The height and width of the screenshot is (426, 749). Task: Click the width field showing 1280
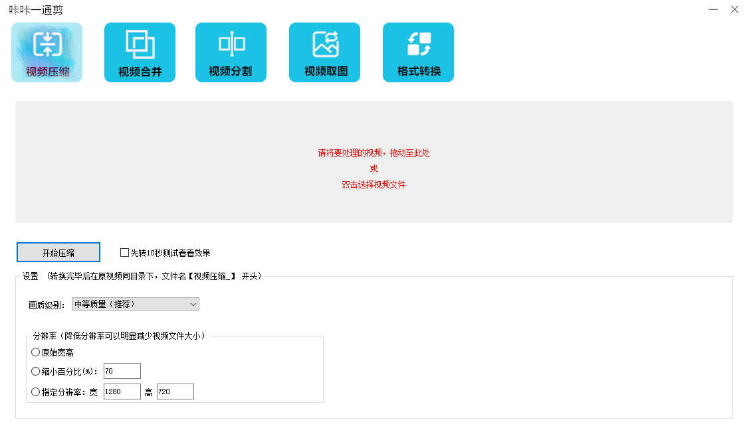point(122,391)
